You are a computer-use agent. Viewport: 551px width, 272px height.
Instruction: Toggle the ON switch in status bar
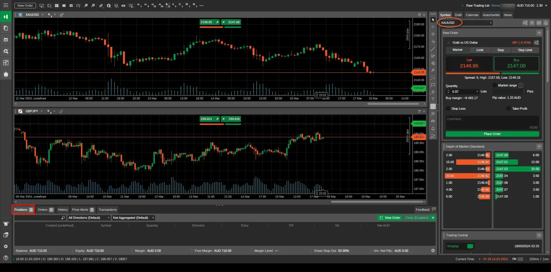coord(520,259)
